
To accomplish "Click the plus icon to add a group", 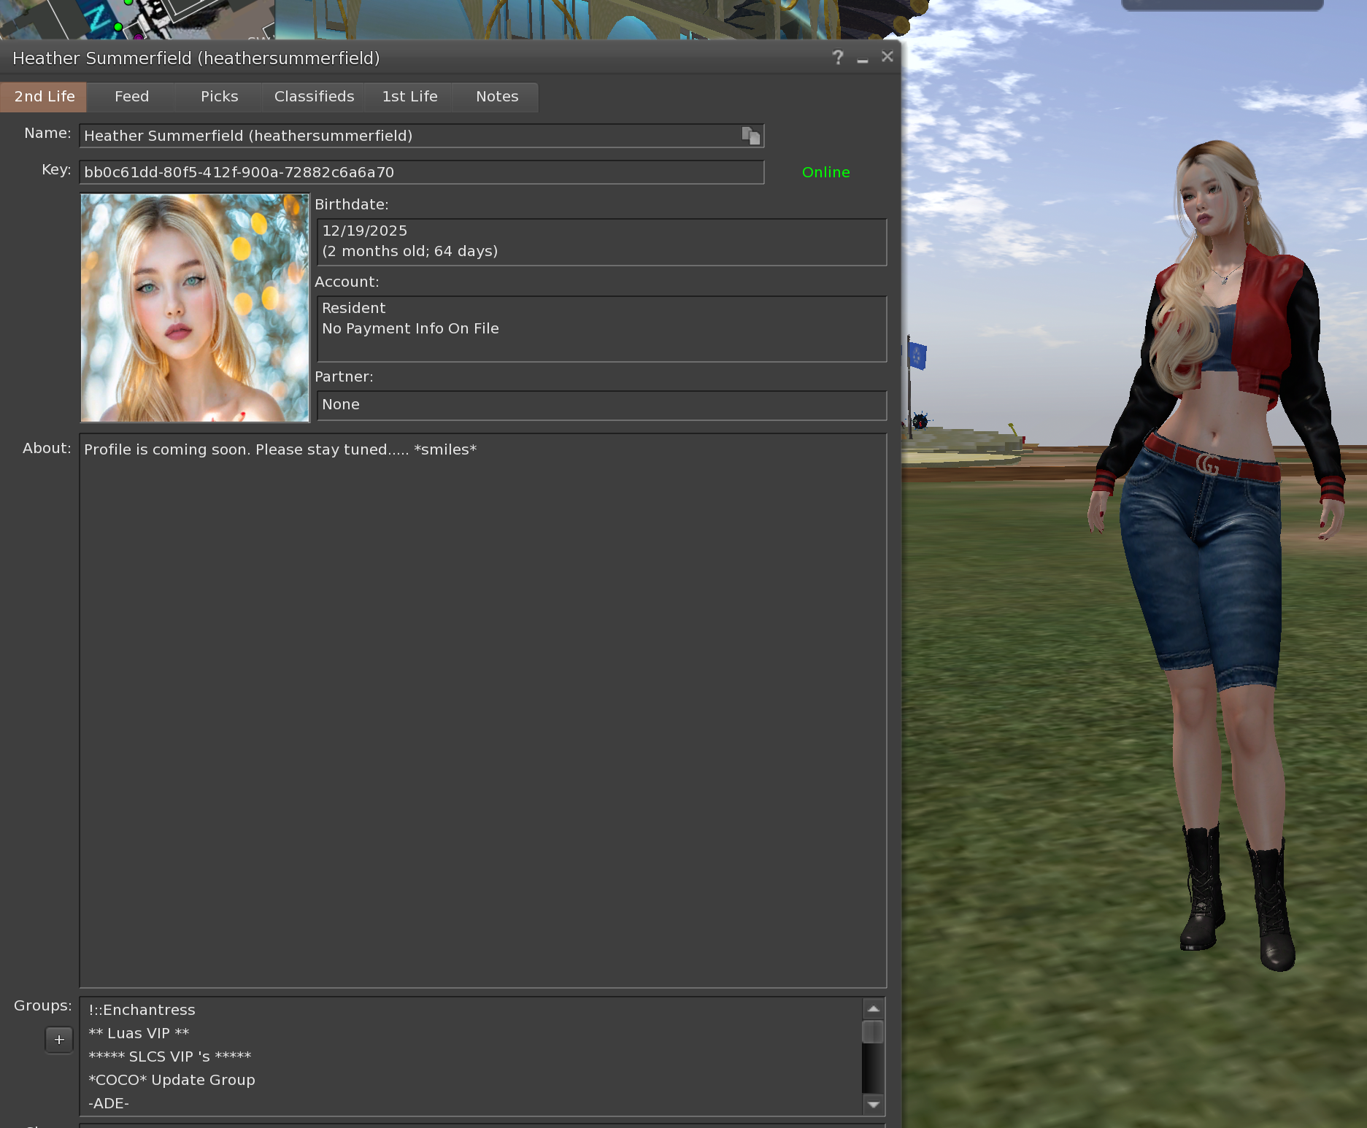I will click(x=58, y=1040).
